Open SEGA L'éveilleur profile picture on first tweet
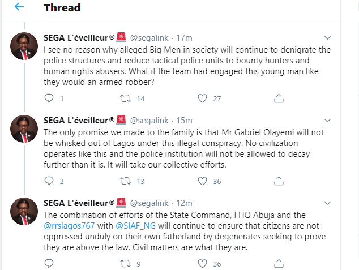Viewport: 359px width, 270px height. click(24, 47)
